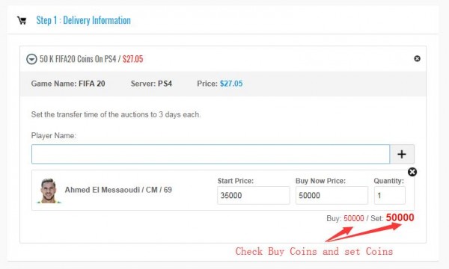Focus the Player Name input field

point(210,154)
